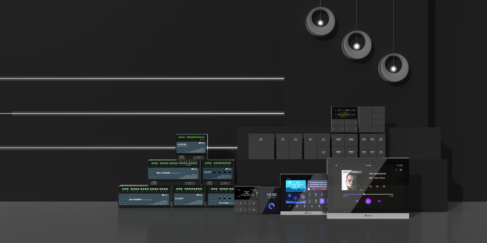Tap the glowing voice assistant orb

(272, 206)
